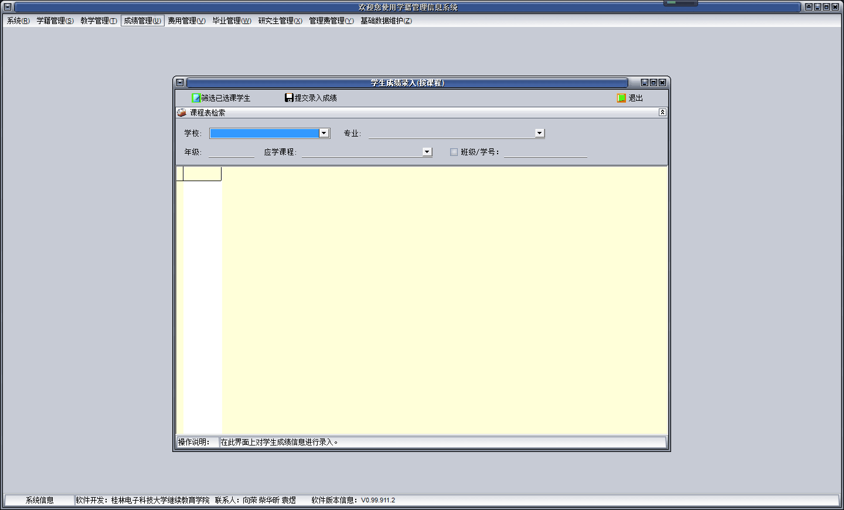Collapse the 课程表检索 panel

[x=662, y=113]
